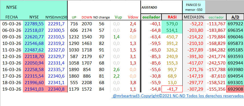Viewport: 244px width, 106px height.
Task: Select Vup value 2,6
Action: 116,70
